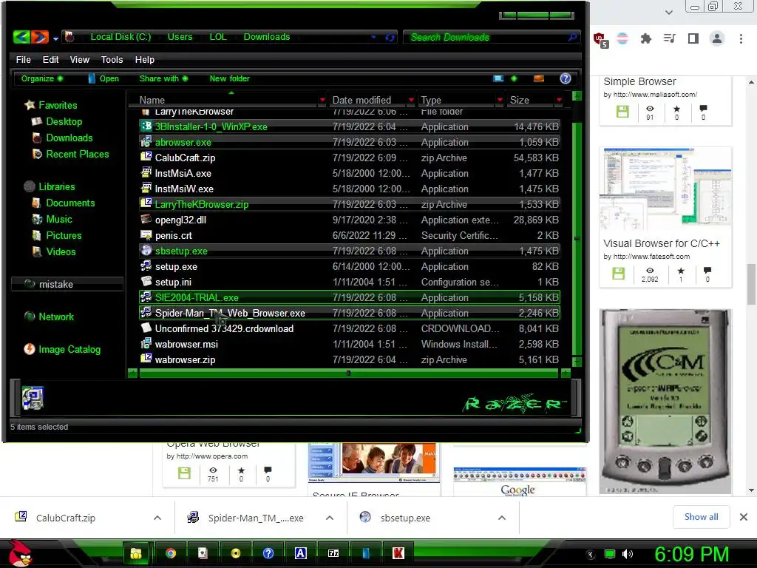Click the Open toolbar button

click(103, 78)
